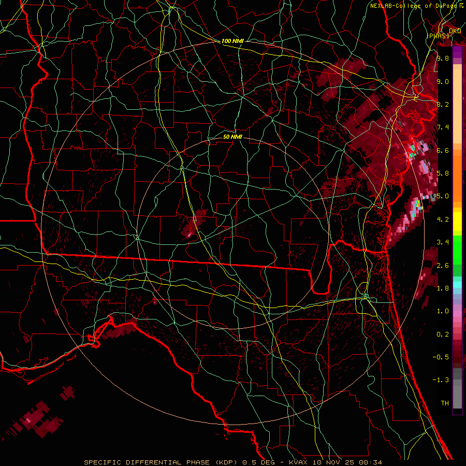
Task: Click the 100 NMI range ring label
Action: 232,41
